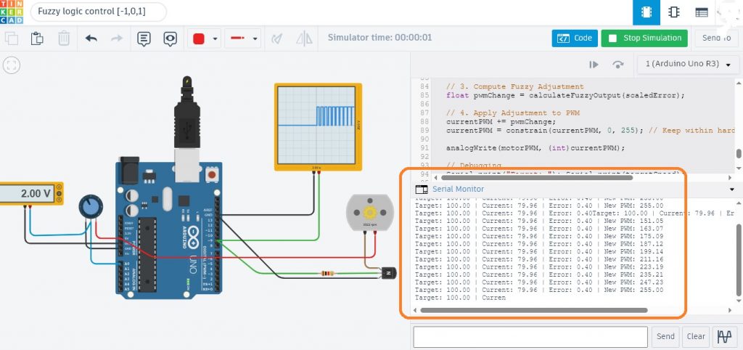Viewport: 743px width, 350px height.
Task: Click 'Simulator time: 00:00:01' text
Action: point(380,38)
